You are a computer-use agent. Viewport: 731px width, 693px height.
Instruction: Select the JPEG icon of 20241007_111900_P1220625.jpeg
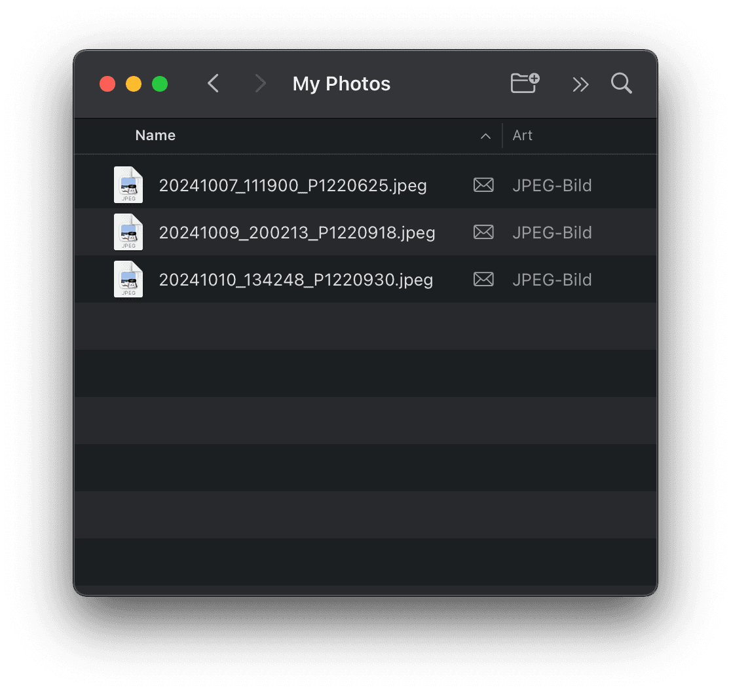(128, 185)
